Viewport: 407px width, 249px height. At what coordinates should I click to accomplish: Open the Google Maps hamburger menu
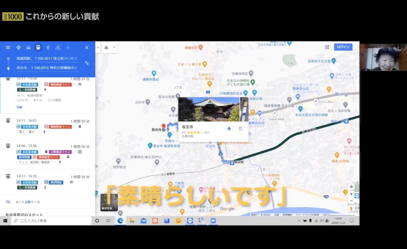pos(8,47)
